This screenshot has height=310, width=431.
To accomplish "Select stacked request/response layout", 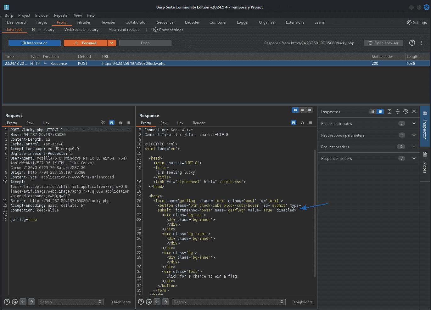I will tap(302, 110).
